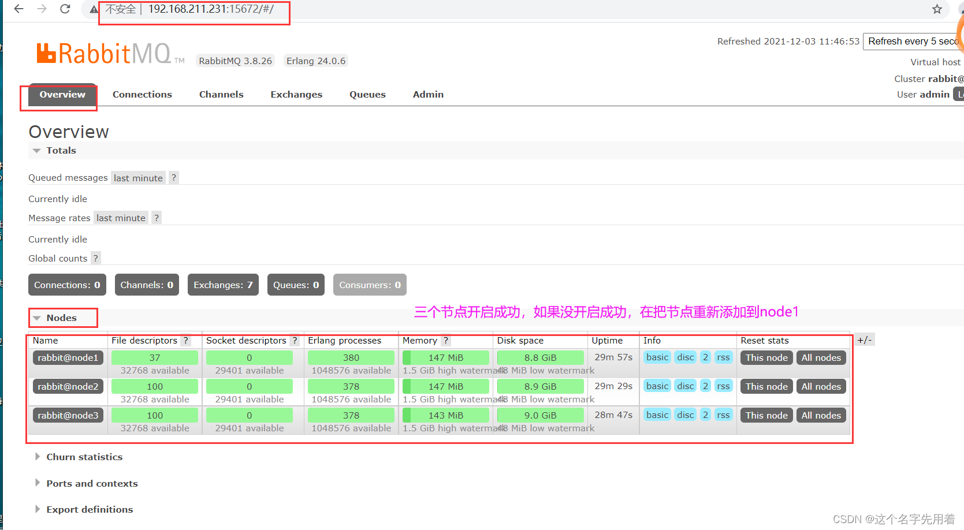
Task: Open the Exchanges tab
Action: pos(296,95)
